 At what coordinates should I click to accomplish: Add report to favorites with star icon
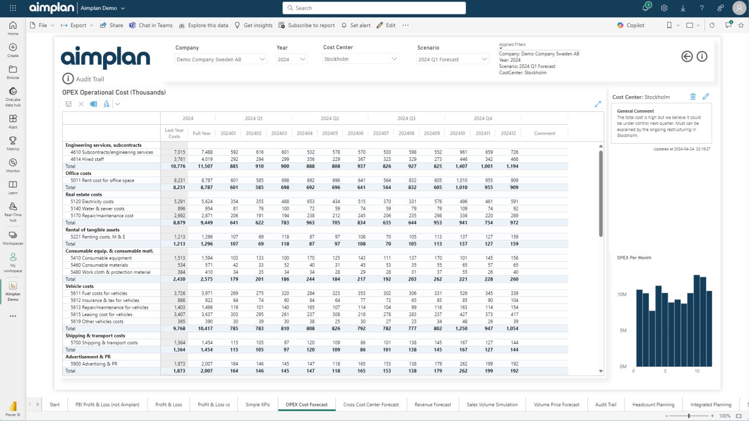[x=741, y=25]
